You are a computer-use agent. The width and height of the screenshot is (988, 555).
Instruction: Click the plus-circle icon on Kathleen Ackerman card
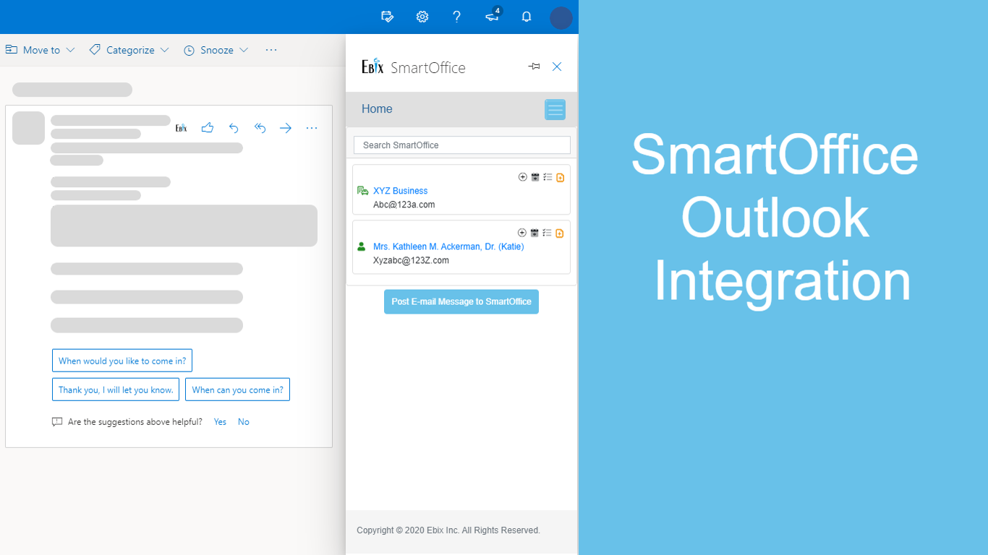tap(523, 233)
